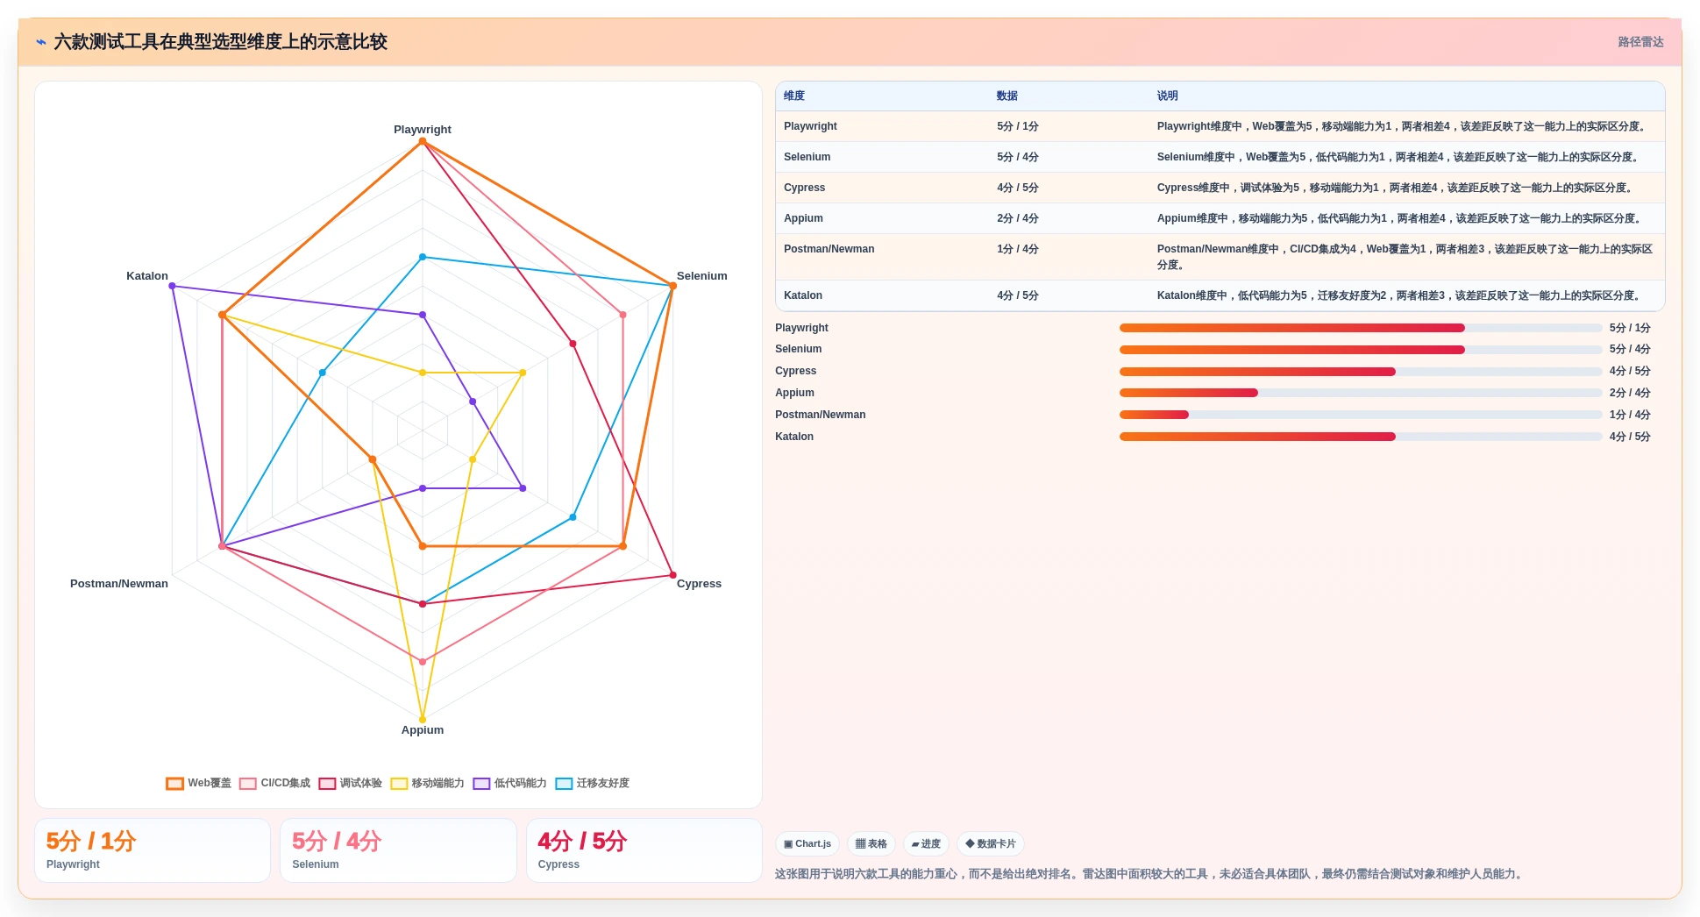Hide the 低代码能力 dataset via its label

pyautogui.click(x=521, y=784)
